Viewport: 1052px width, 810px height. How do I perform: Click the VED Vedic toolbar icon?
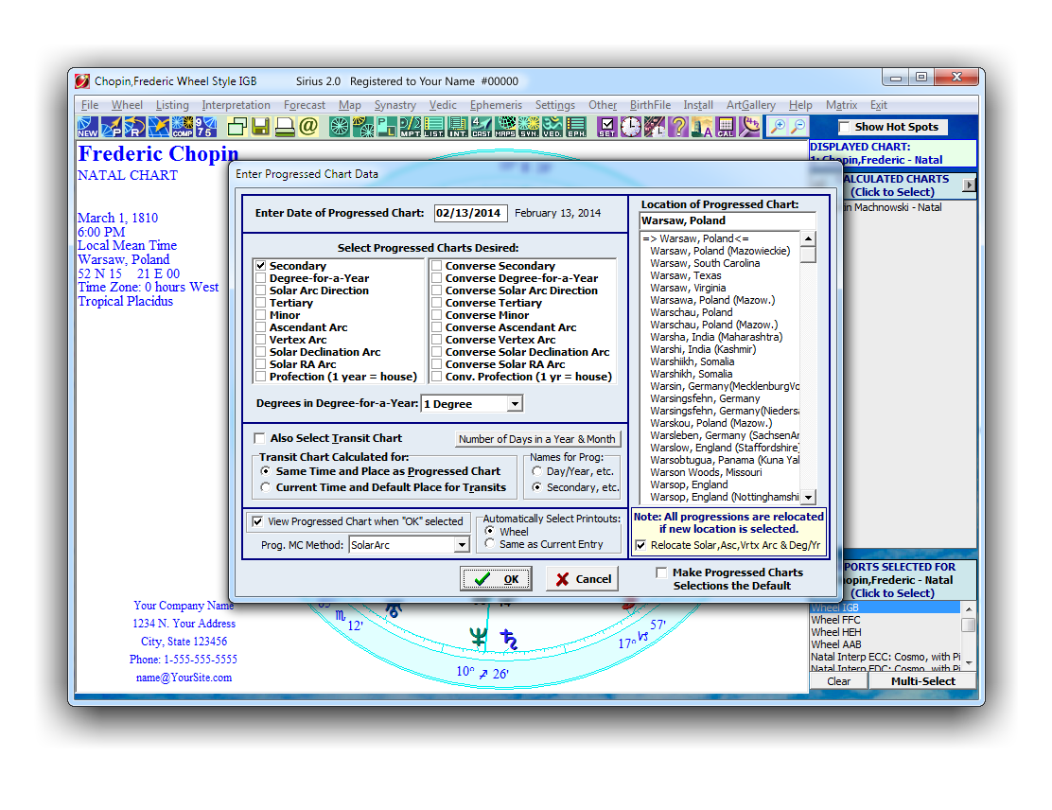552,126
